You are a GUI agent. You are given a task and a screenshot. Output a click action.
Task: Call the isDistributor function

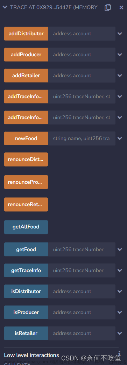pyautogui.click(x=26, y=291)
